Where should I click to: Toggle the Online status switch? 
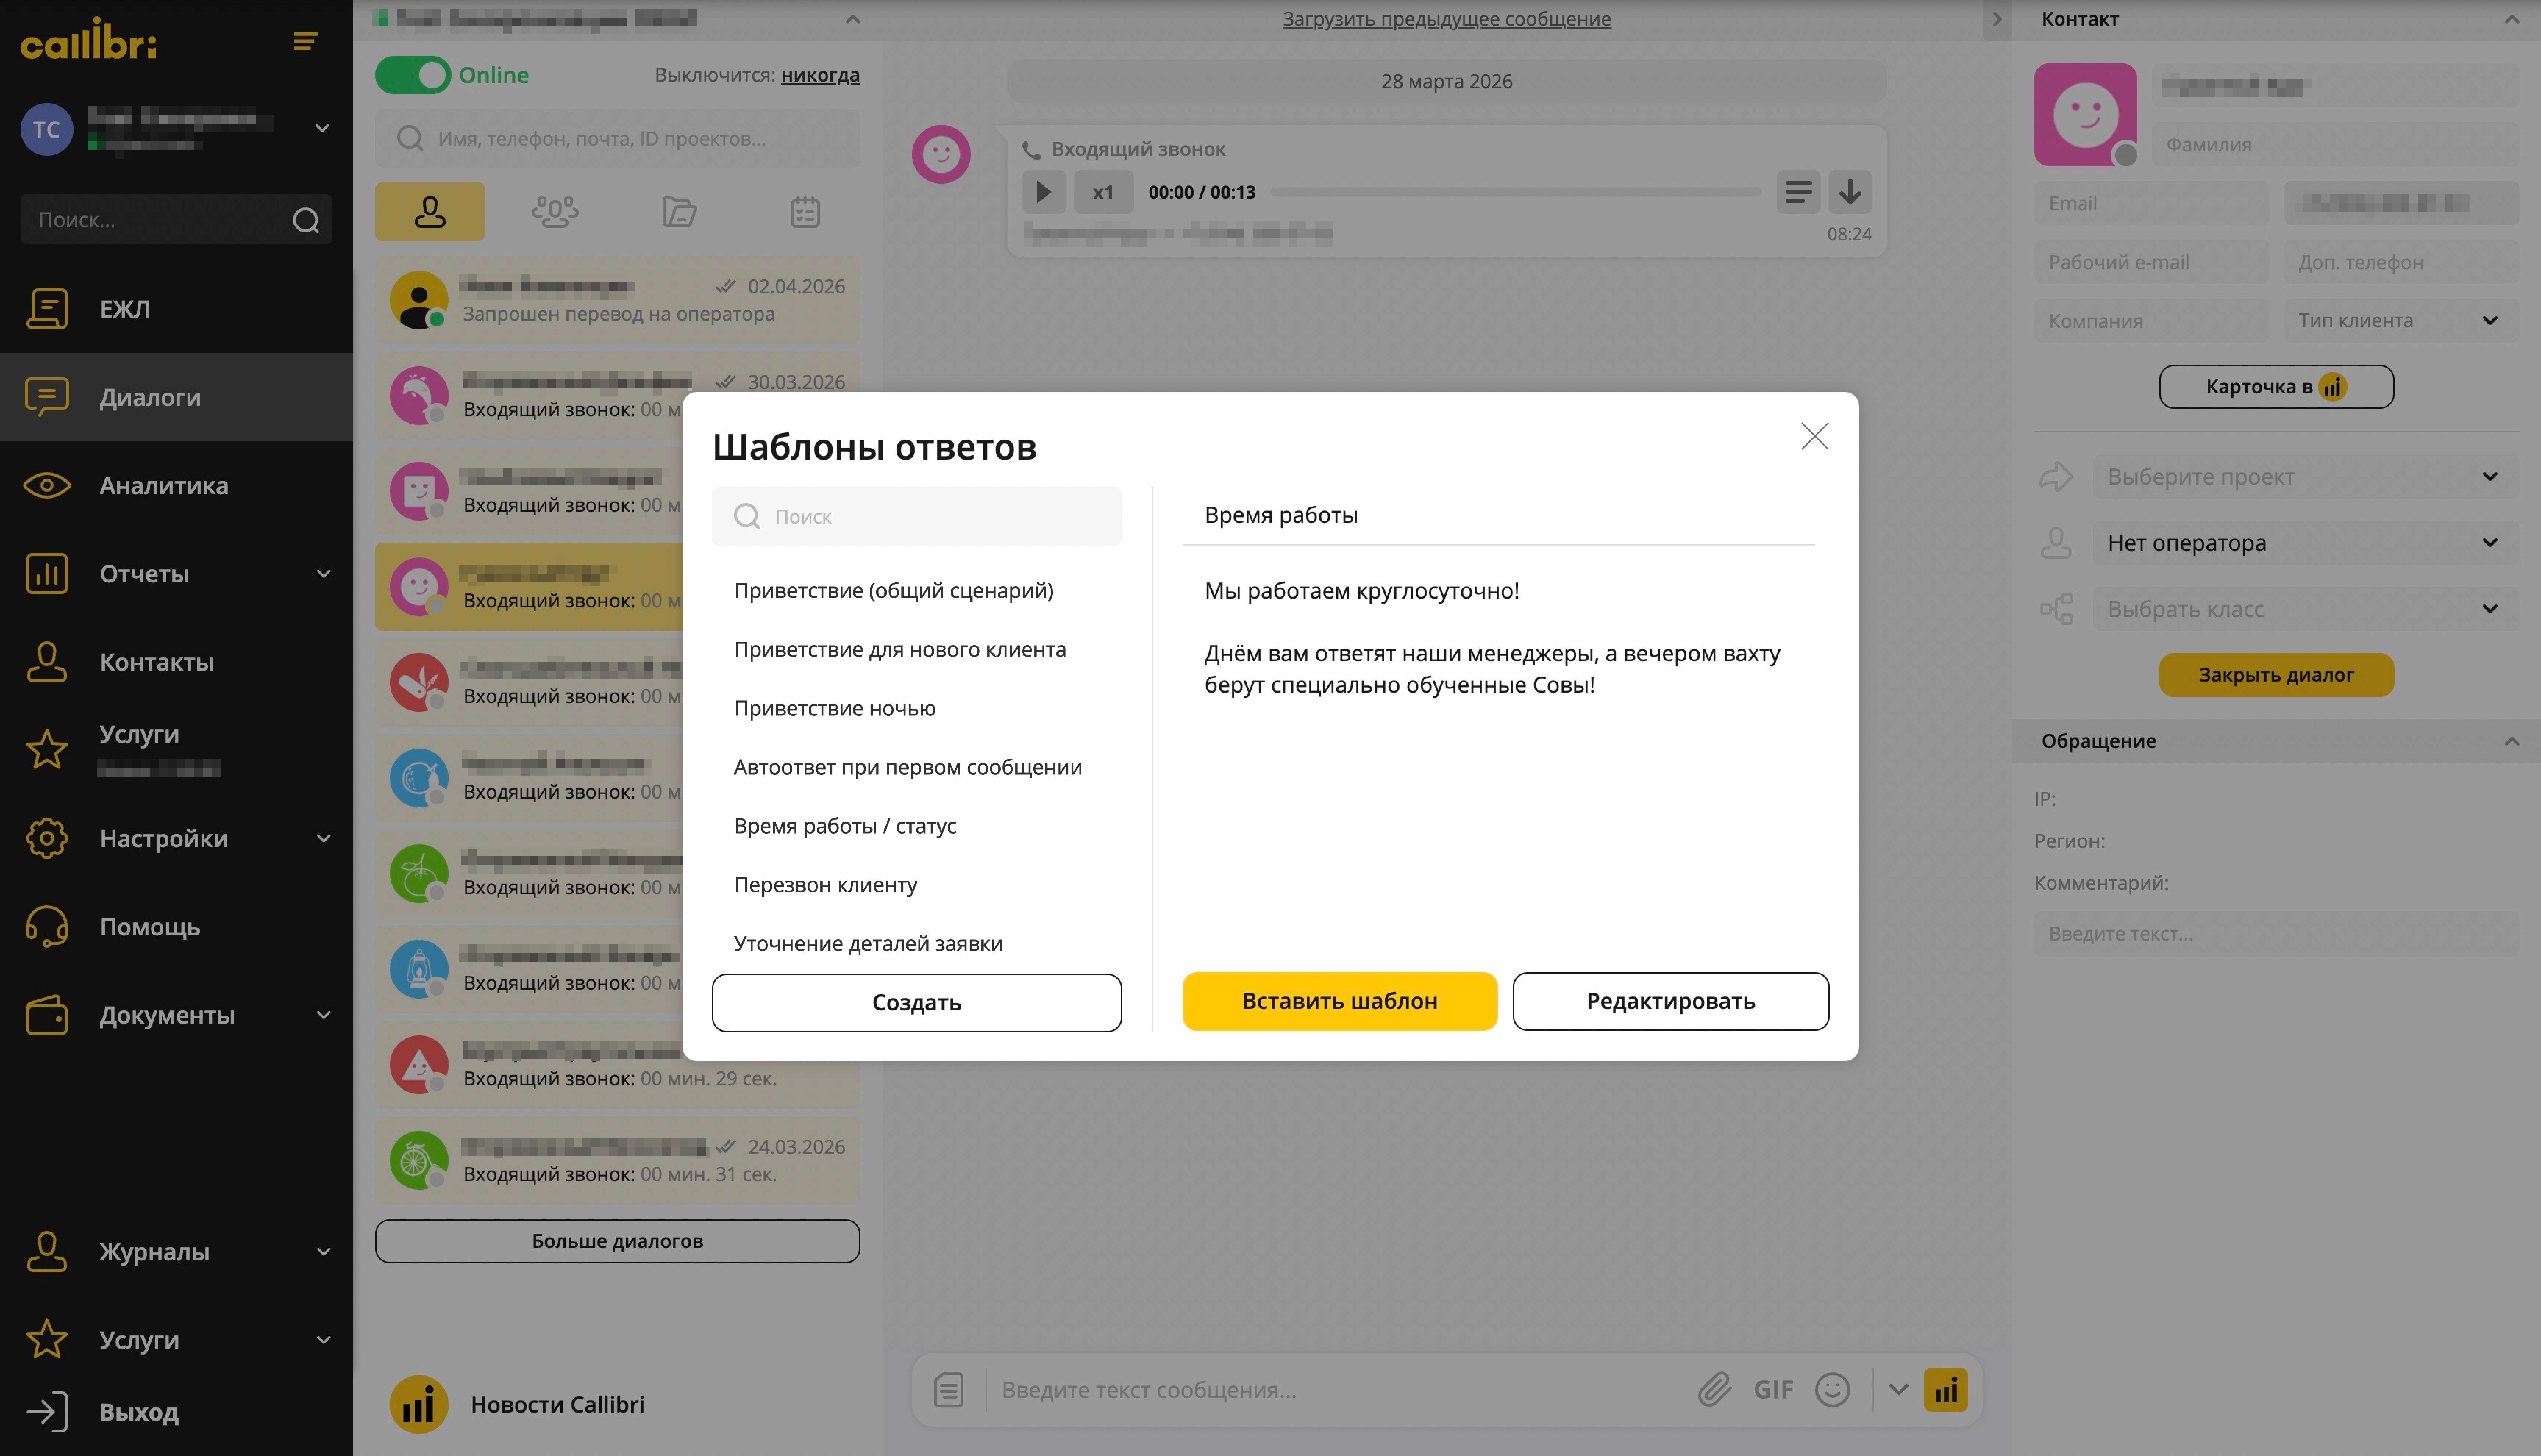tap(413, 75)
